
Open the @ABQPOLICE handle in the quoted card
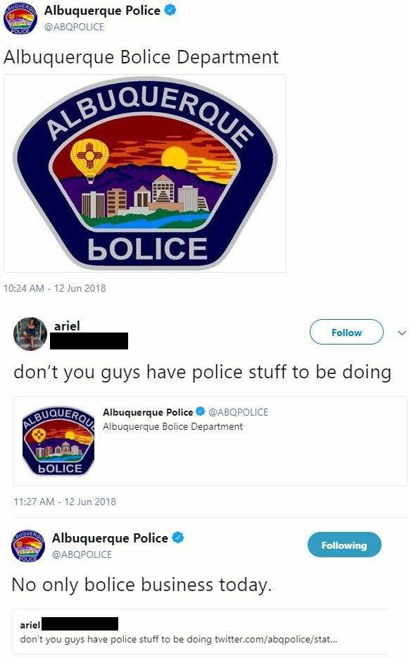pos(238,412)
